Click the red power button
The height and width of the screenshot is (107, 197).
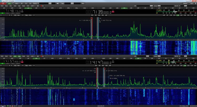3,3
